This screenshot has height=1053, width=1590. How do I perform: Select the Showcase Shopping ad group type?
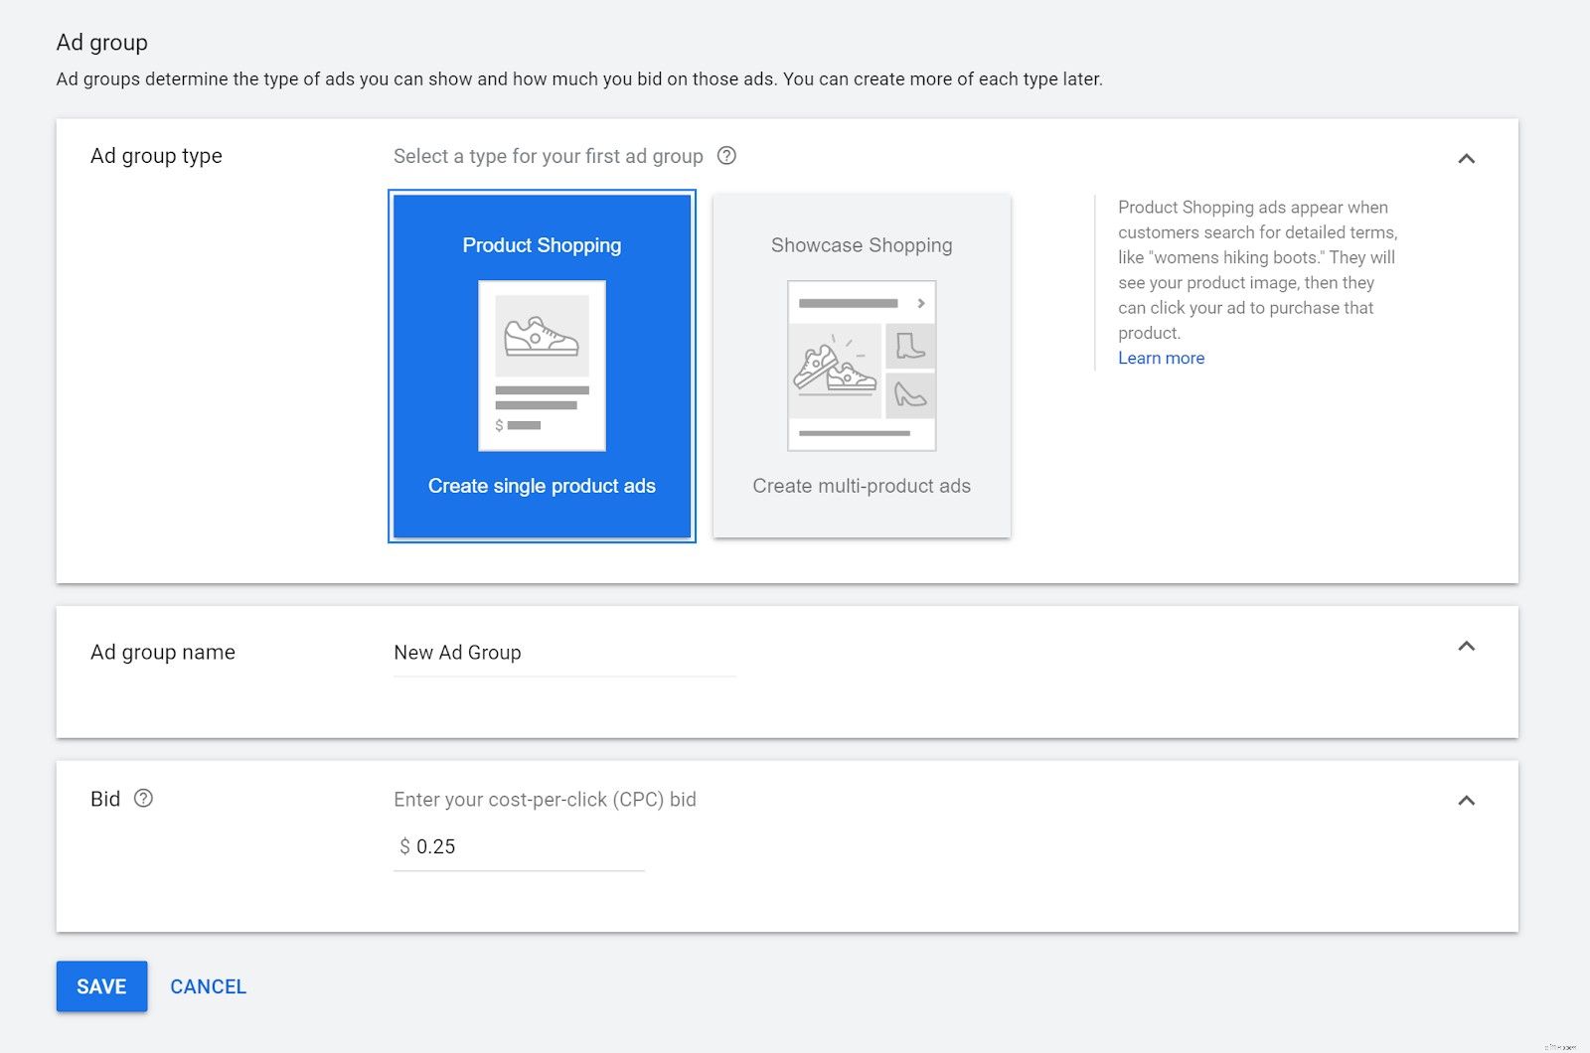pos(861,245)
